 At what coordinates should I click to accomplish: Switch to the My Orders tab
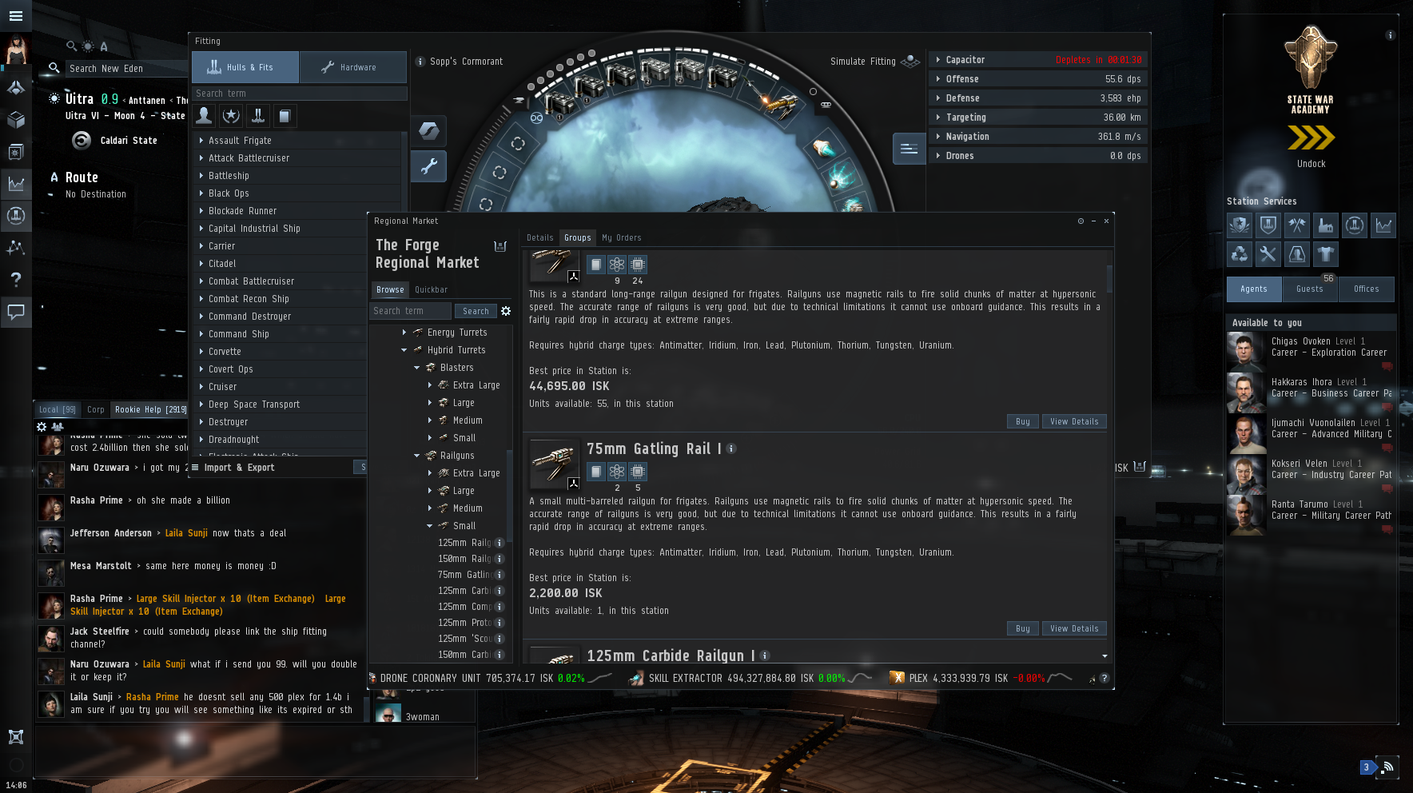click(621, 237)
